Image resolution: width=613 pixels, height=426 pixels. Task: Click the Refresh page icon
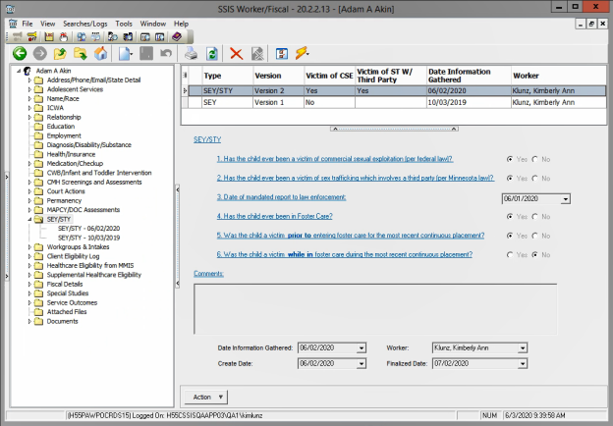pyautogui.click(x=212, y=53)
